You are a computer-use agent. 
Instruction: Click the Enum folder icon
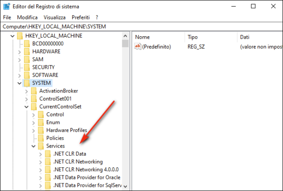point(41,122)
